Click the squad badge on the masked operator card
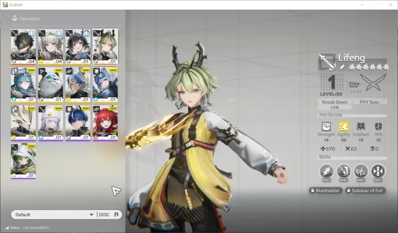The width and height of the screenshot is (398, 233). [x=32, y=33]
